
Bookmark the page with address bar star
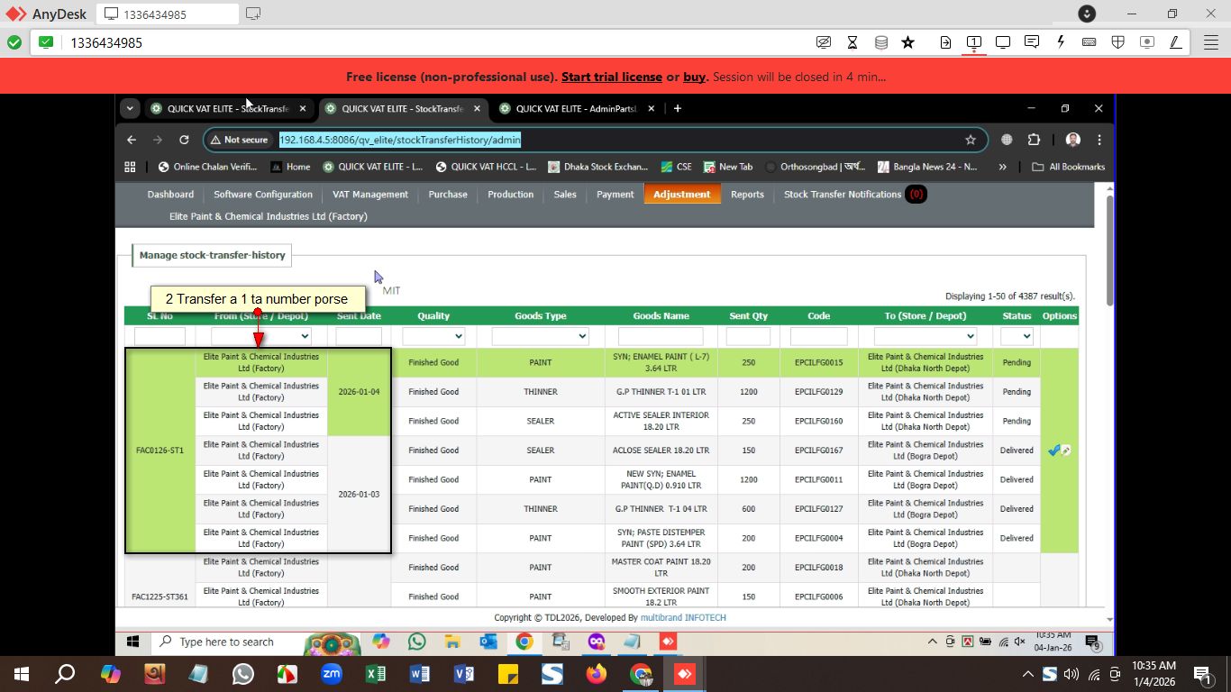pyautogui.click(x=971, y=140)
